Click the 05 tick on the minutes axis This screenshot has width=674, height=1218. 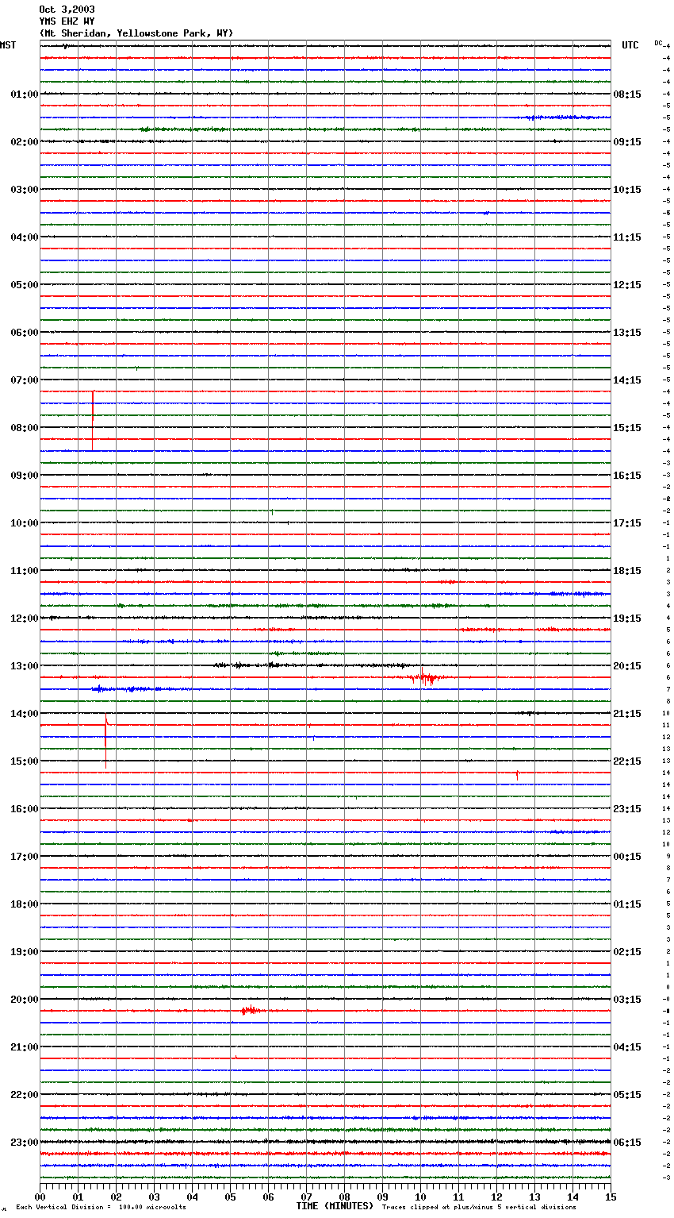point(230,1197)
